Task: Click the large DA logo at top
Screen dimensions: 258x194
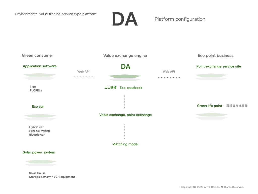Action: (x=125, y=19)
